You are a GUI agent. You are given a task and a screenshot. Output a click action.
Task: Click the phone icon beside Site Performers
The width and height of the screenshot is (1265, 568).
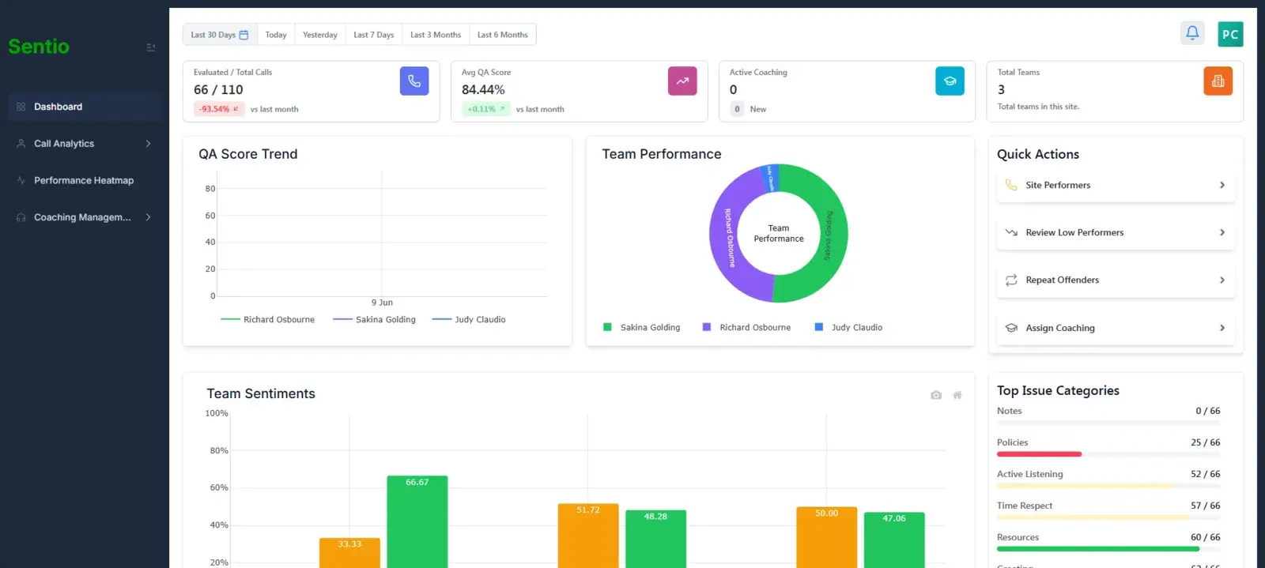(1011, 185)
